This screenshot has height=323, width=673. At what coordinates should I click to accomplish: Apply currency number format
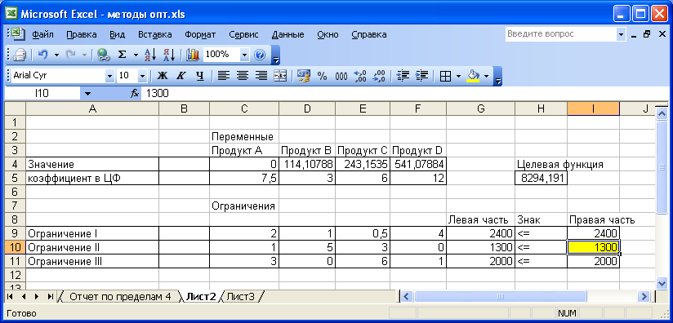click(304, 76)
